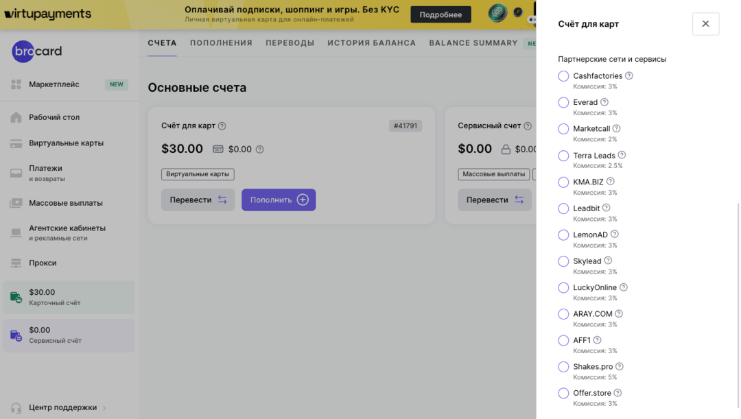
Task: Click Перевести button in Счёт для карт
Action: click(x=198, y=200)
